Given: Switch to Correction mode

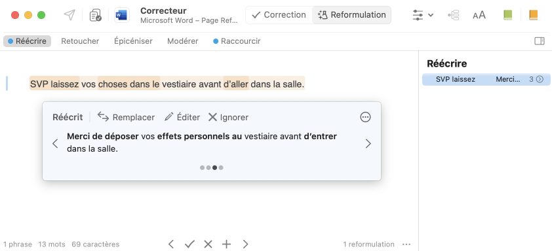Looking at the screenshot, I should point(279,15).
